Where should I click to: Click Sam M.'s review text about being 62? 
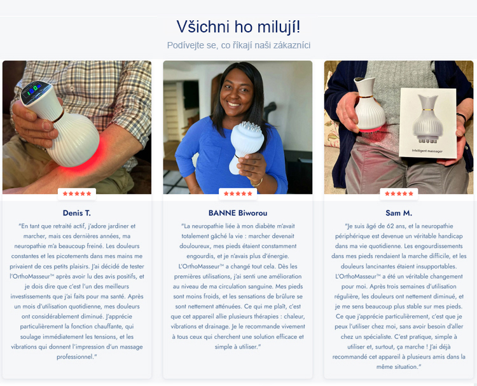pos(399,296)
